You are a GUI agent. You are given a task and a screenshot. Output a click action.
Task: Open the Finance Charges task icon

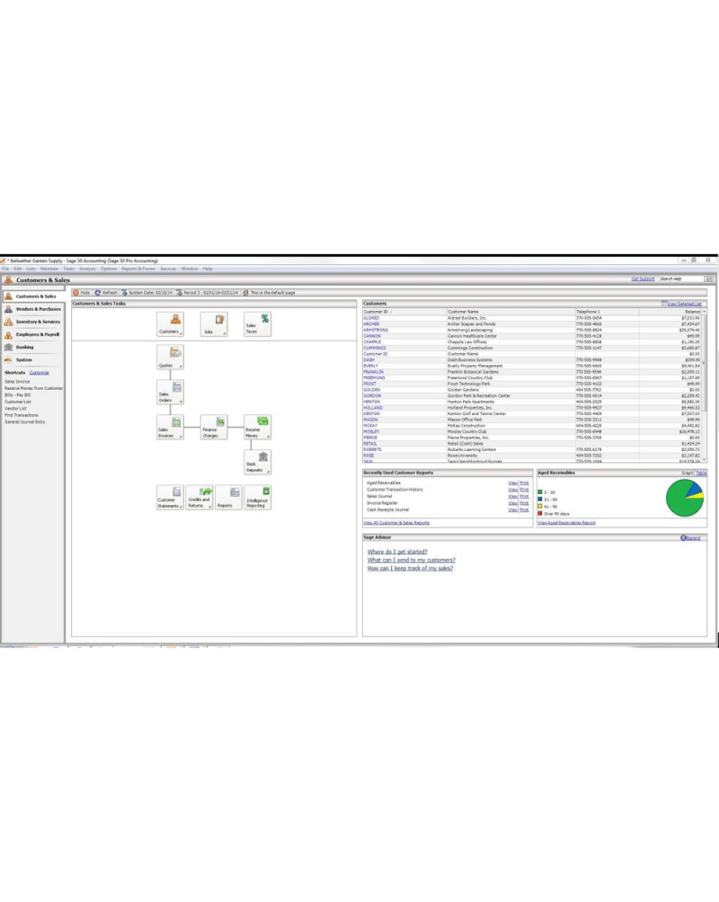[214, 427]
